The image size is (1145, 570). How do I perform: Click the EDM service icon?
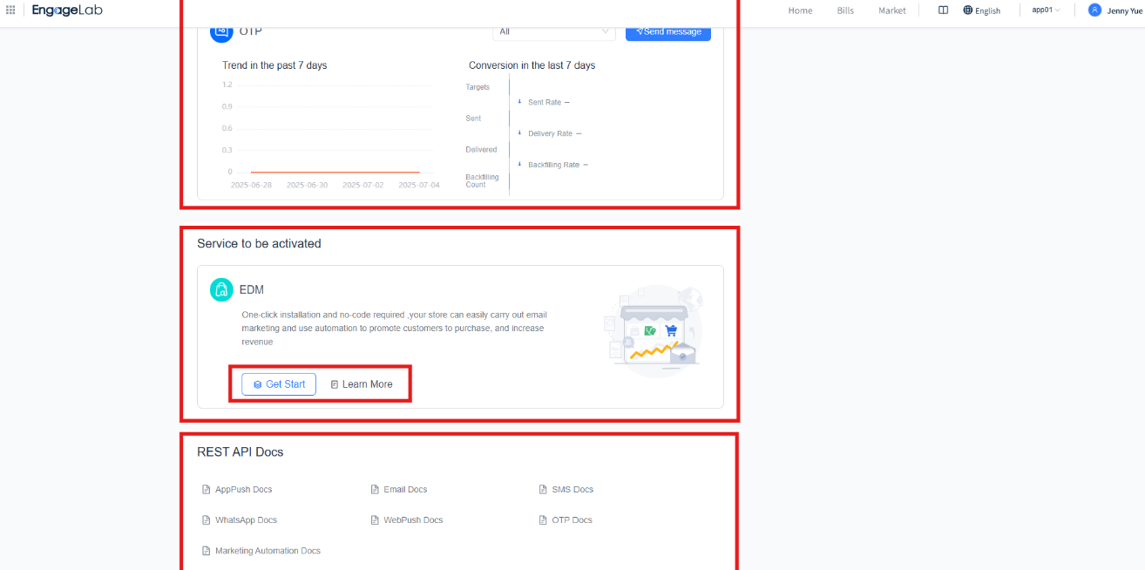click(x=221, y=289)
